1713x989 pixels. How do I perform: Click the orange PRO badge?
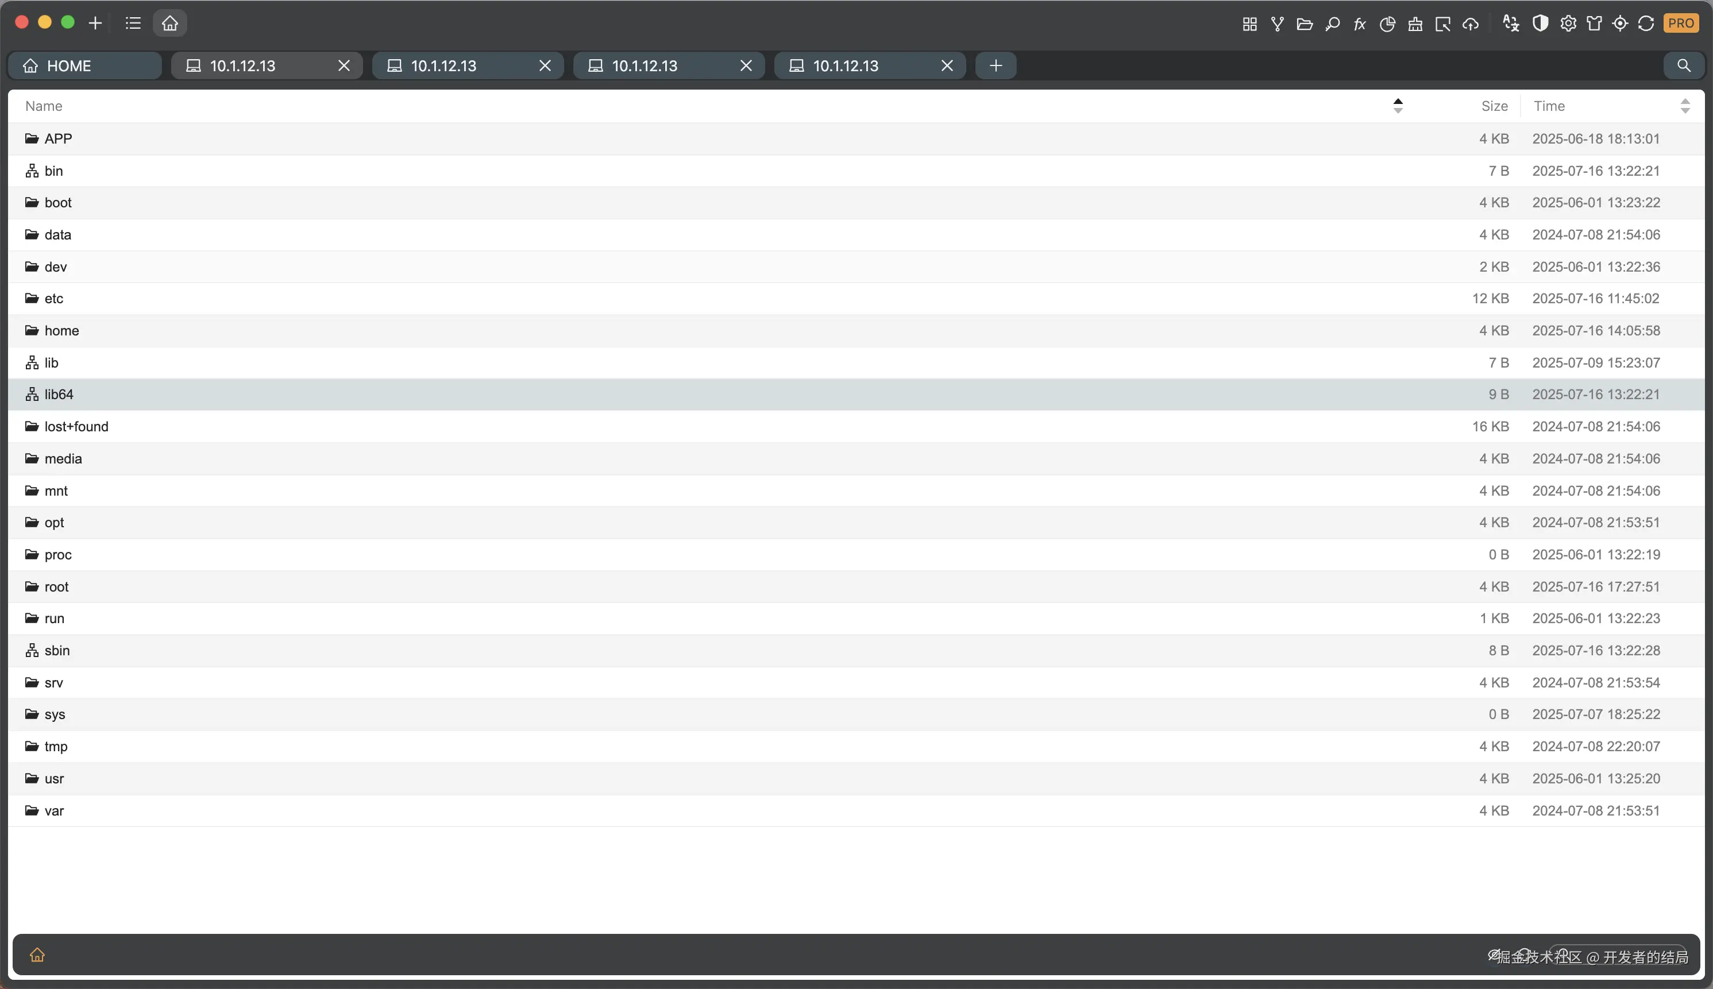pyautogui.click(x=1681, y=23)
